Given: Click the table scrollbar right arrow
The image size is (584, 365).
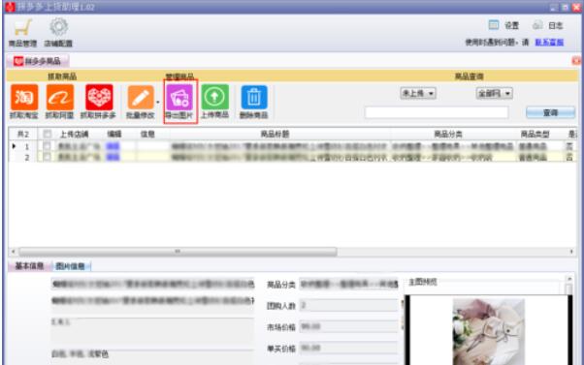Looking at the screenshot, I should pyautogui.click(x=571, y=252).
